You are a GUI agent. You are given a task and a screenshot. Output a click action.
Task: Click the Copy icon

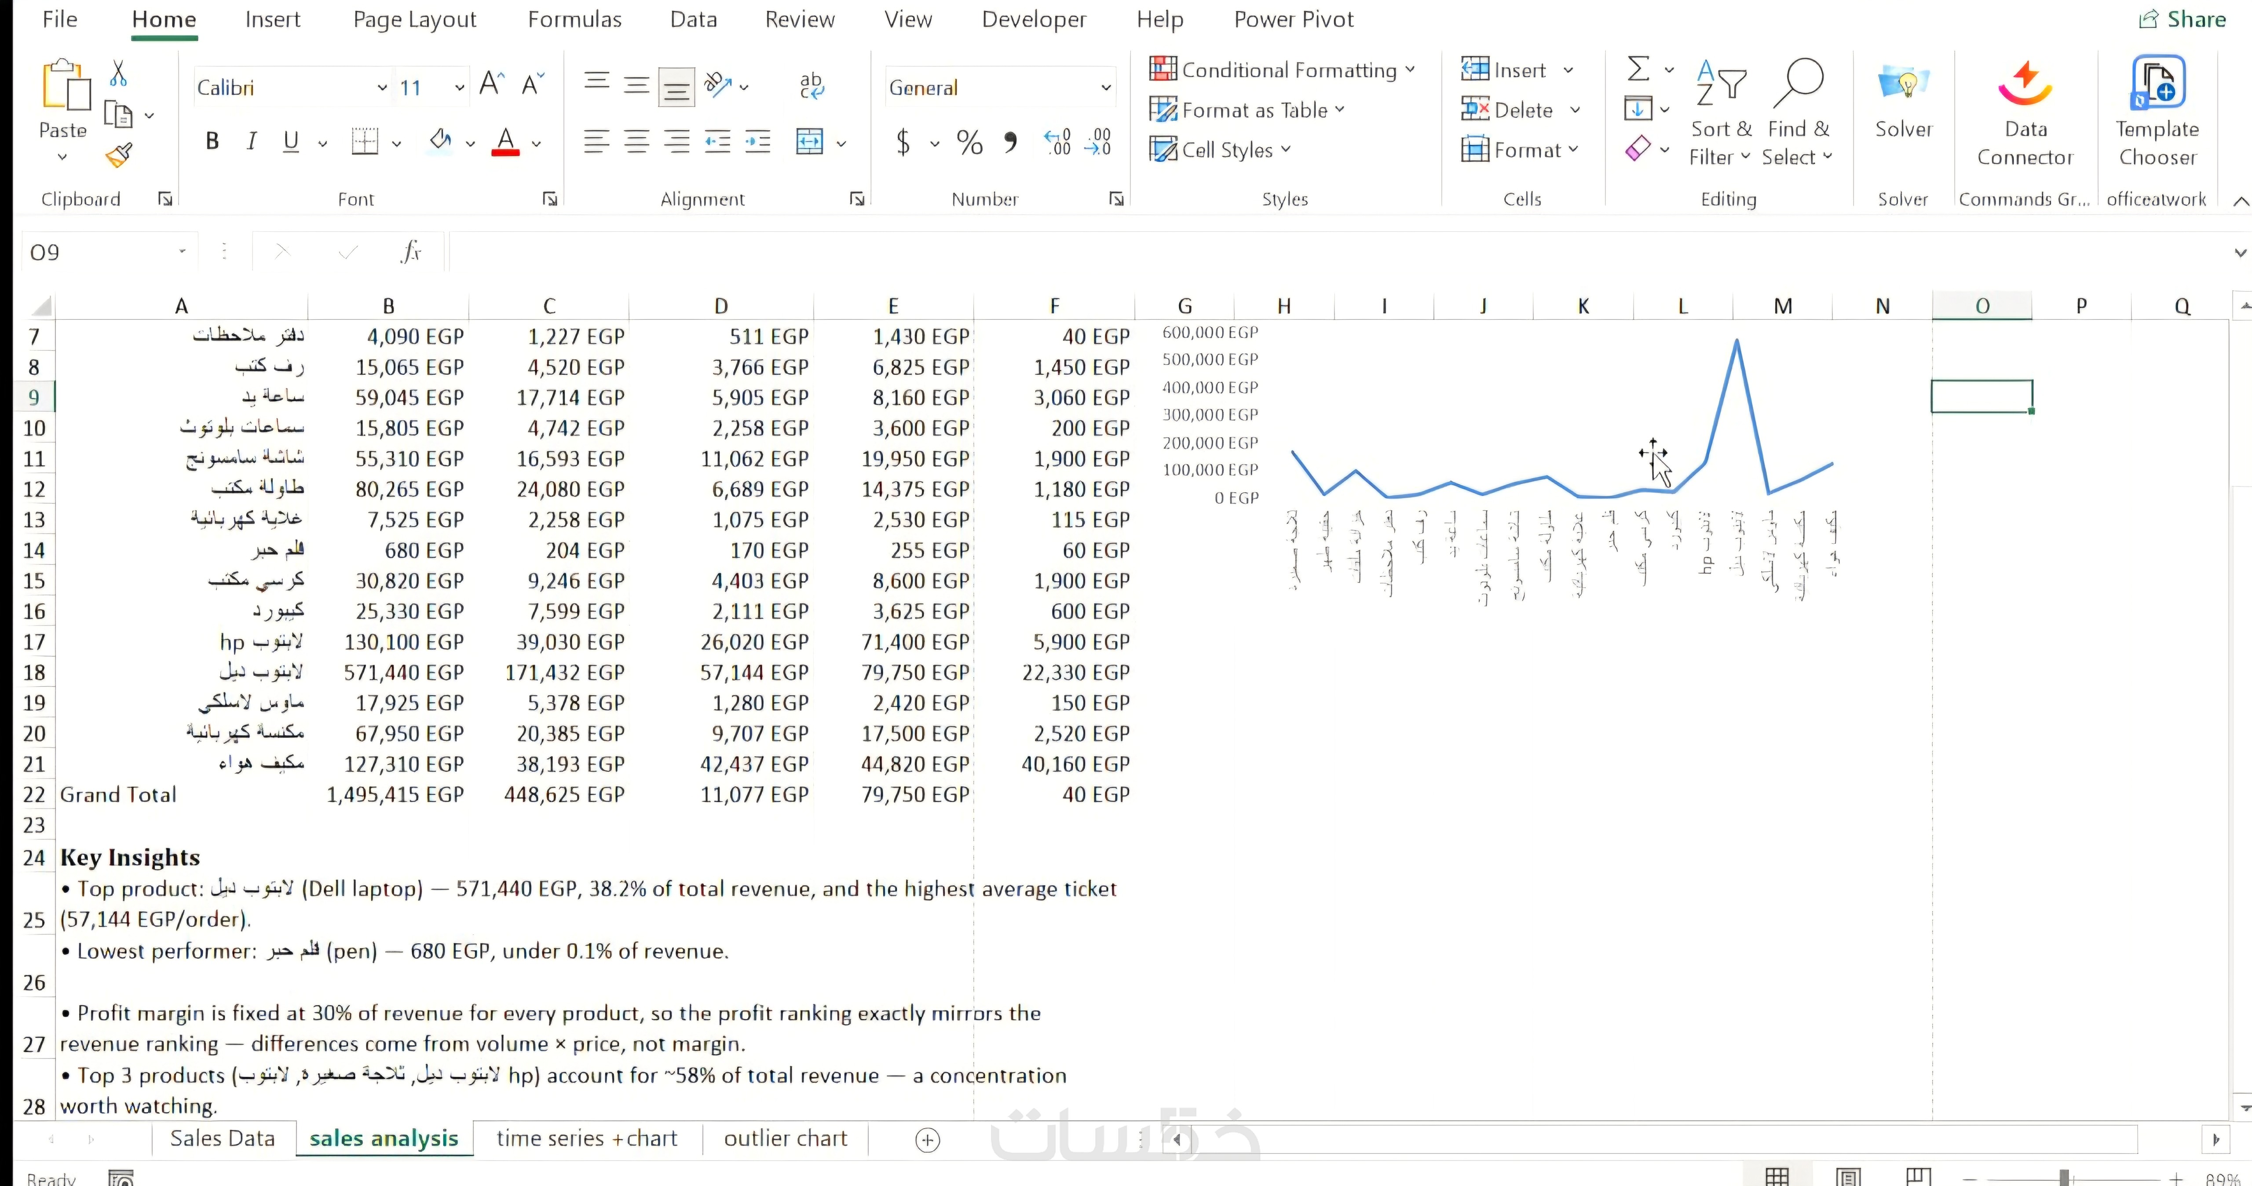118,114
